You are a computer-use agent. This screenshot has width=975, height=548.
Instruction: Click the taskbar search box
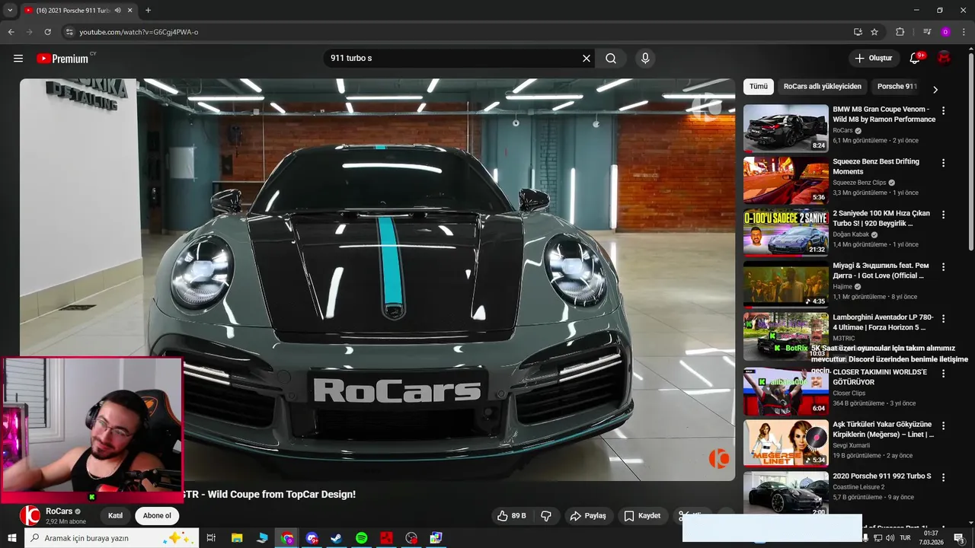click(x=112, y=538)
